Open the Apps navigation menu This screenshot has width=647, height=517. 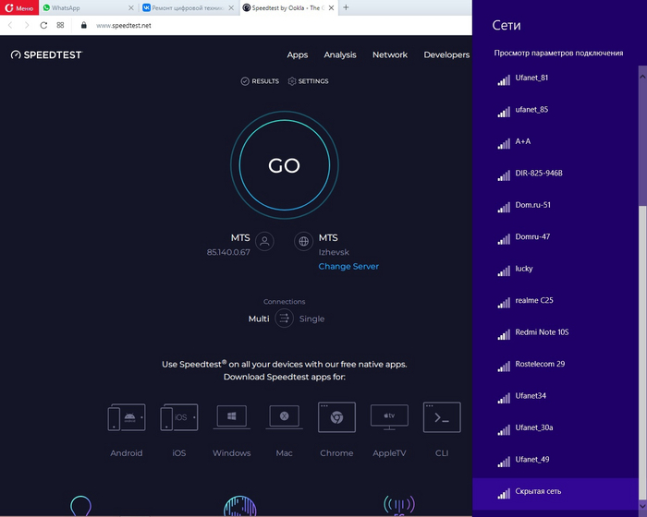coord(298,54)
